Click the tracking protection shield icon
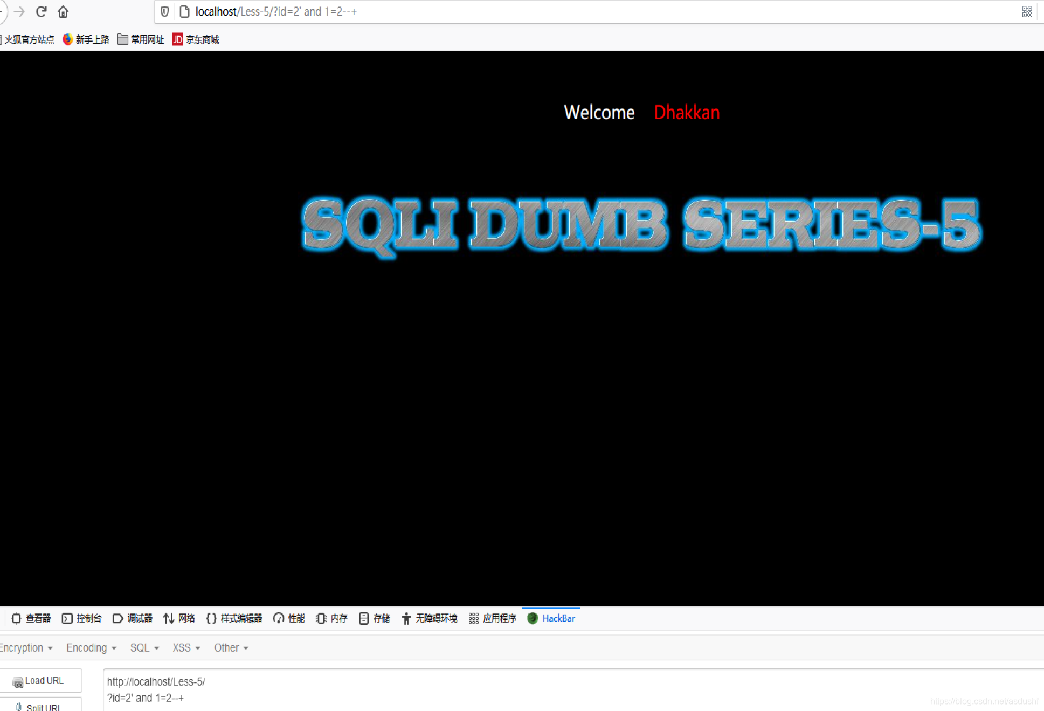The height and width of the screenshot is (711, 1044). point(165,11)
